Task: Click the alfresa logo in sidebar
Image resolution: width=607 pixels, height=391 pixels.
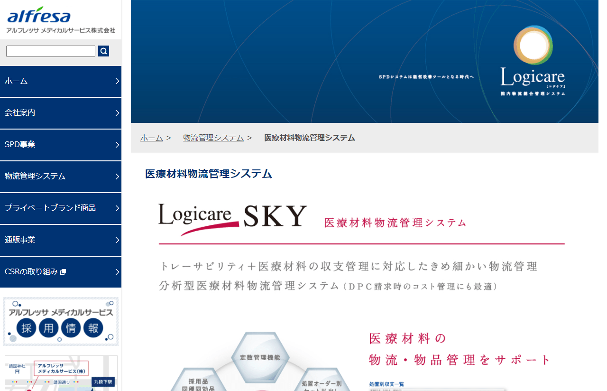Action: tap(61, 20)
